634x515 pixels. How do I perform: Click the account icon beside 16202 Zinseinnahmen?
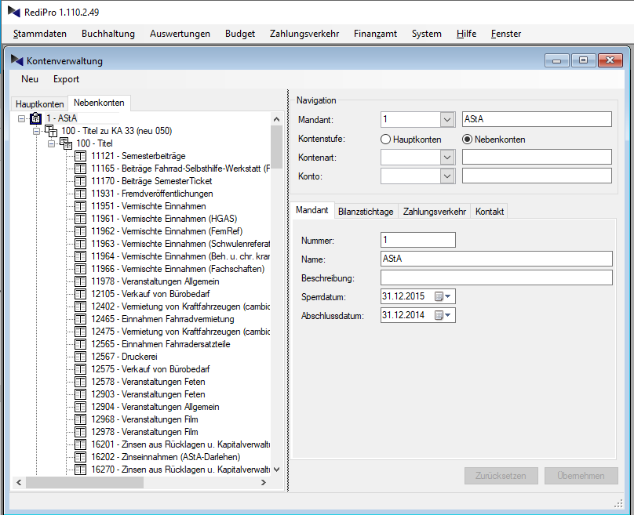click(x=81, y=457)
